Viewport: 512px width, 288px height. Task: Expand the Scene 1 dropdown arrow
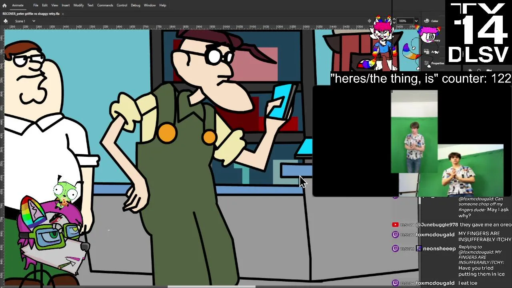(x=34, y=21)
